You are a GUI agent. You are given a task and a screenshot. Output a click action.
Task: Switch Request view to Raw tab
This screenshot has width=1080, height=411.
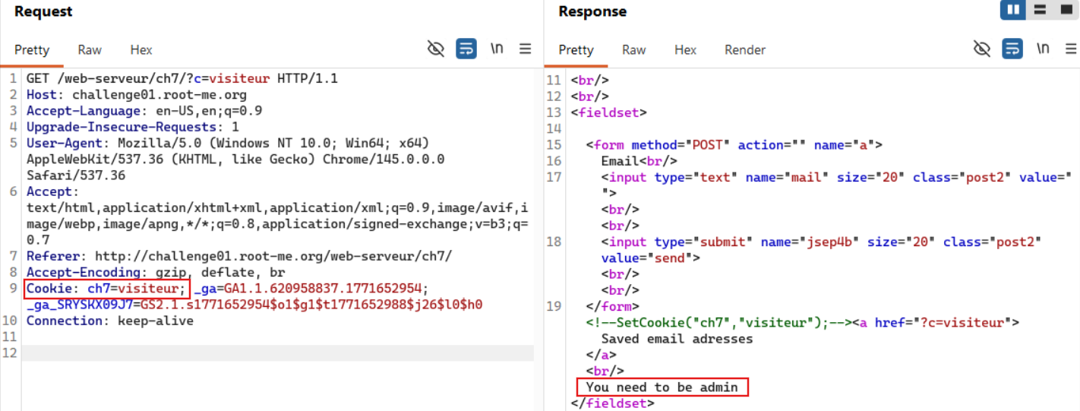tap(90, 50)
